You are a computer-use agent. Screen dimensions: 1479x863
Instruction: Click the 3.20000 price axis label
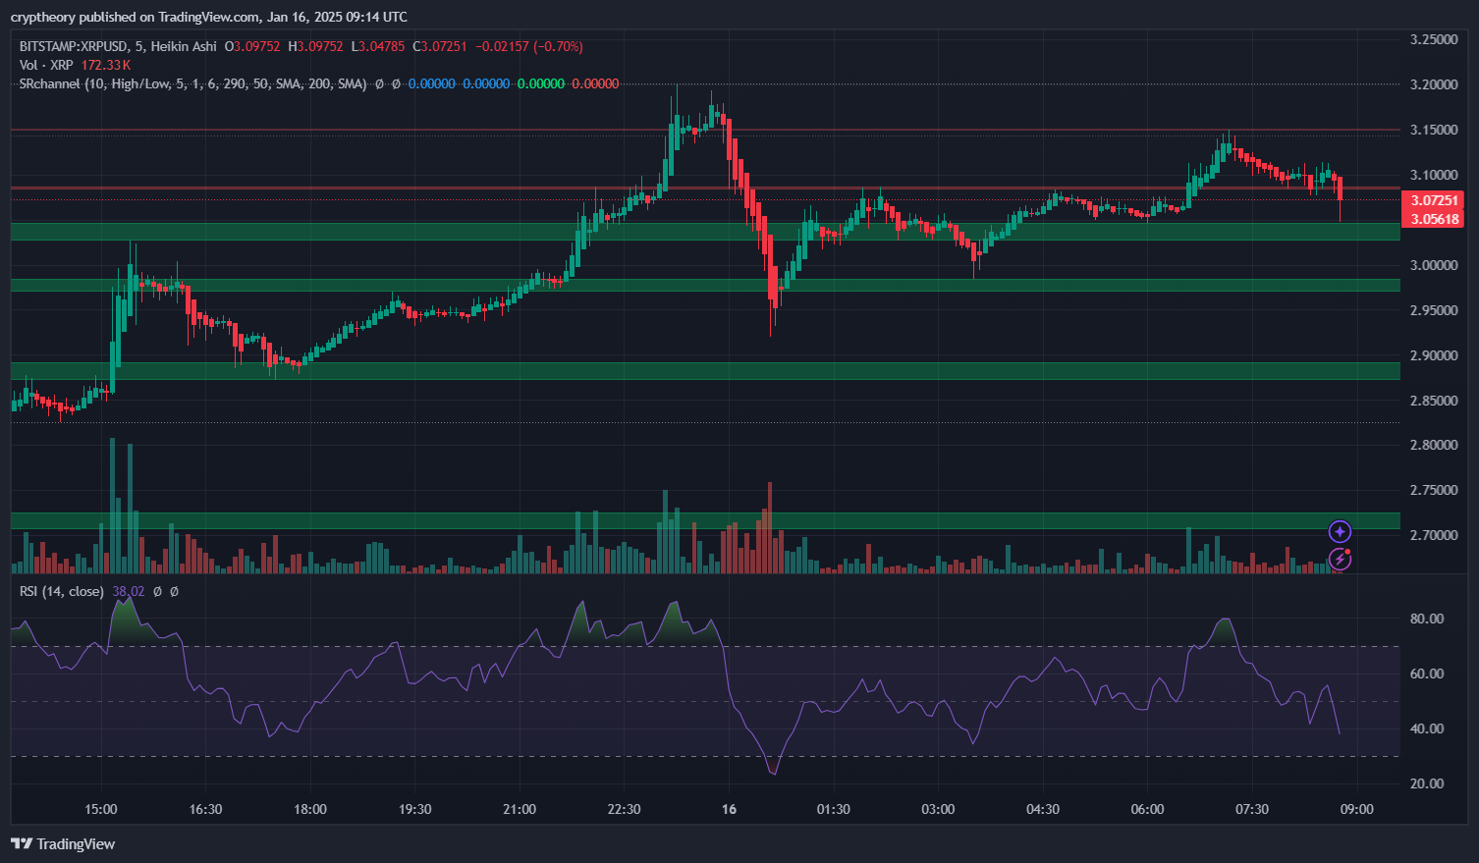coord(1434,84)
